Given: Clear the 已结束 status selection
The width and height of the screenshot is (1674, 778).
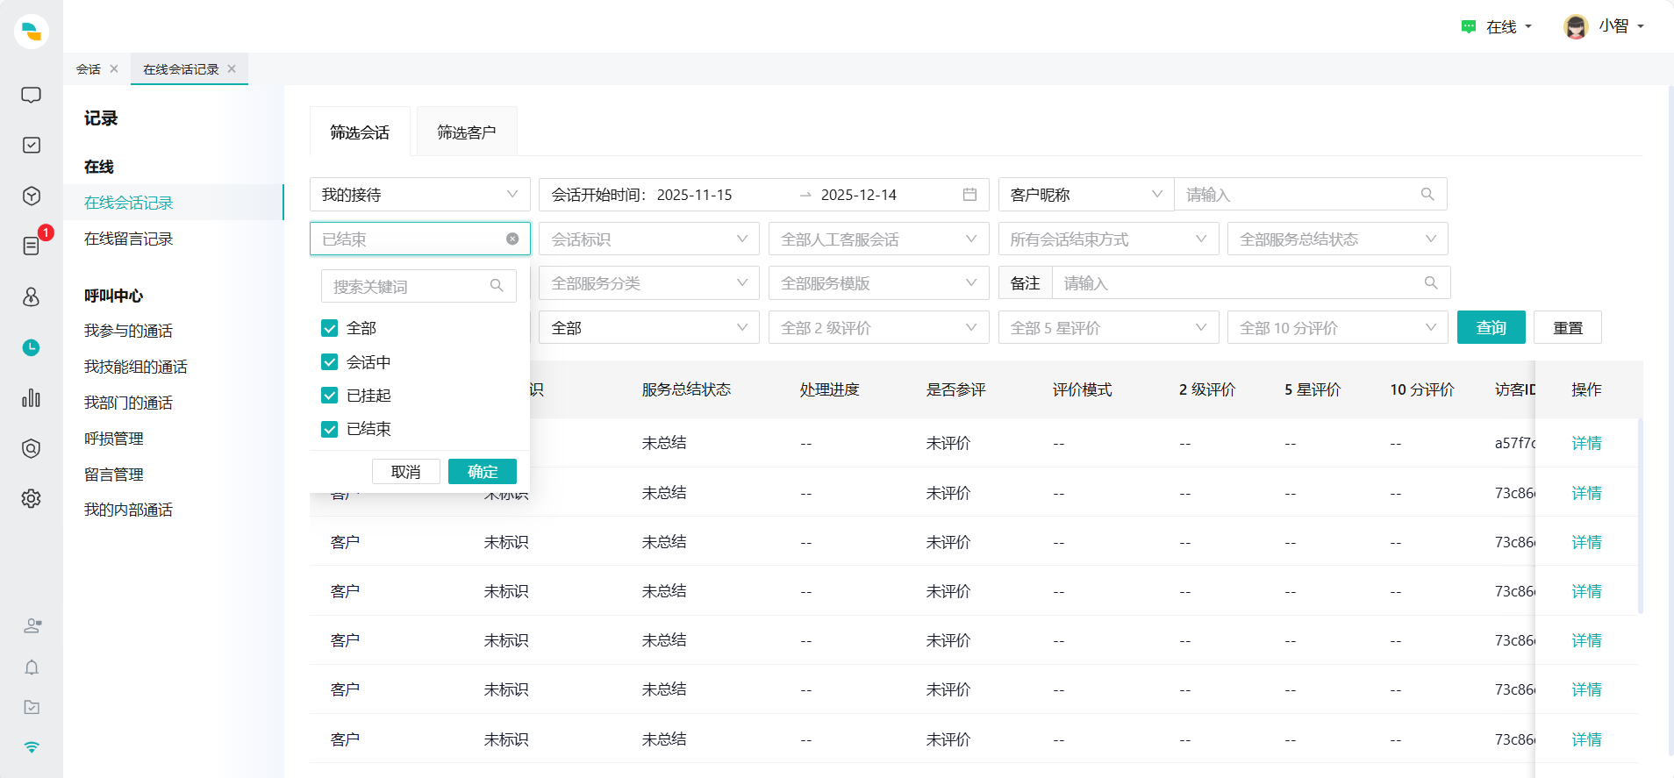Looking at the screenshot, I should point(512,239).
